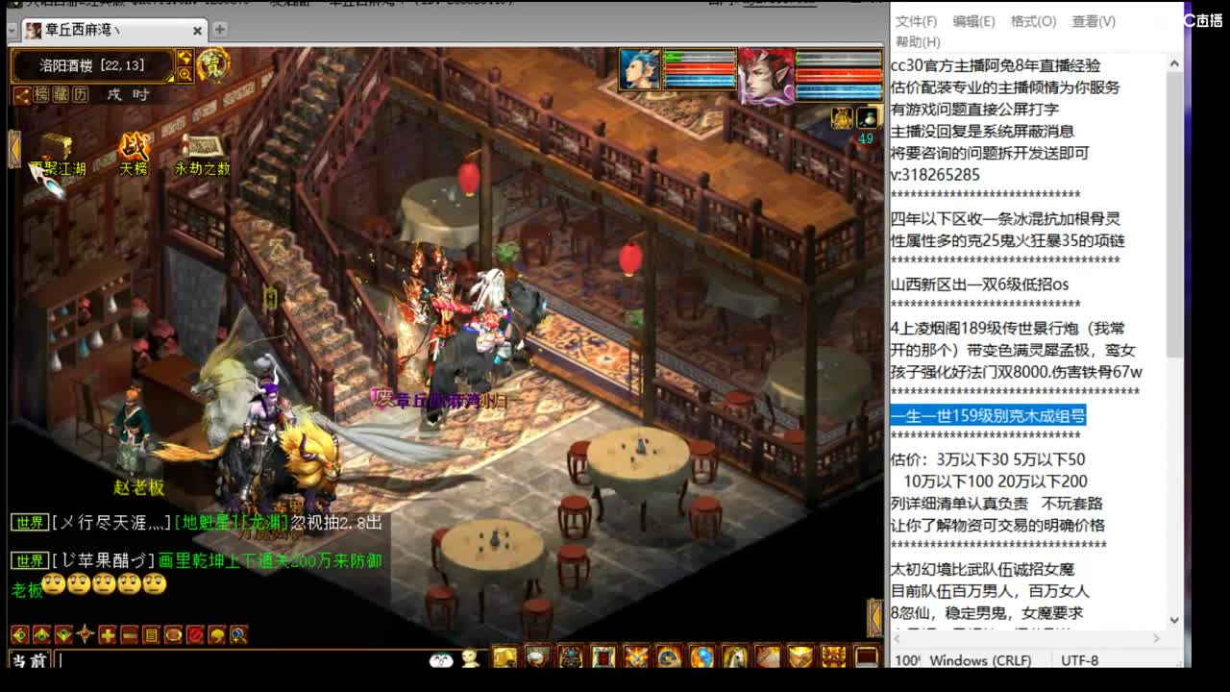Open the 天榜 battle ranking icon
The height and width of the screenshot is (692, 1230).
(134, 155)
